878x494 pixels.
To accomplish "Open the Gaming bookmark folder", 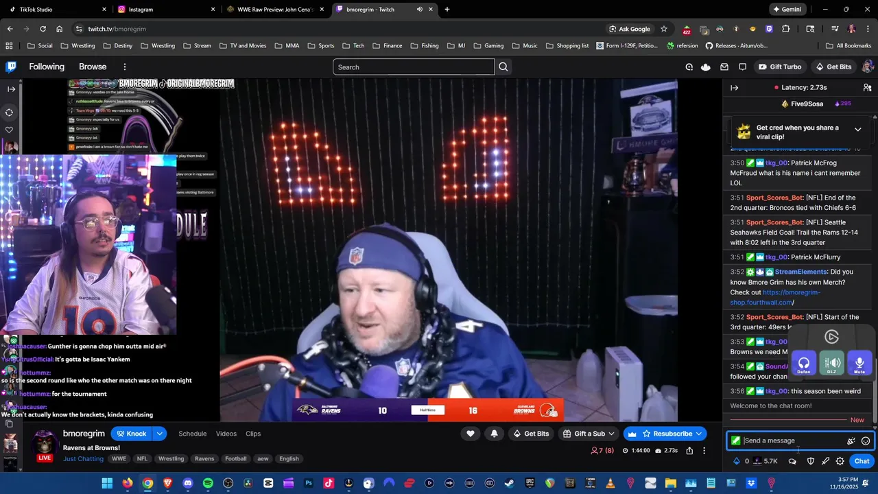I will 488,46.
